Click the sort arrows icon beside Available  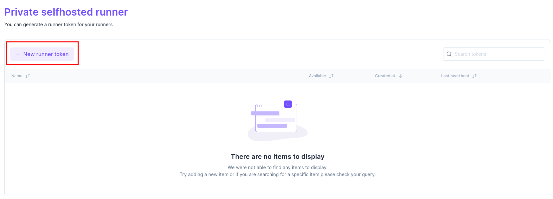pos(331,76)
